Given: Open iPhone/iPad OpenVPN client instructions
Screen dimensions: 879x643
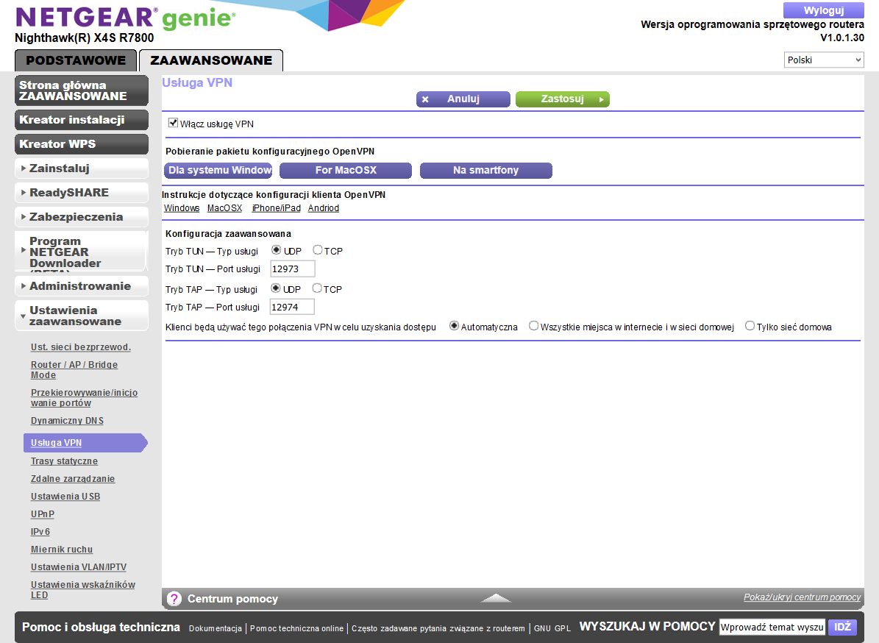Looking at the screenshot, I should click(277, 208).
